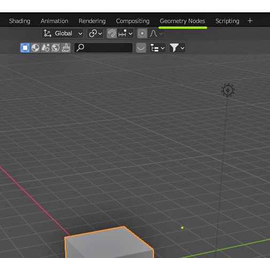
Task: Select the brush filter icon
Action: pyautogui.click(x=66, y=48)
